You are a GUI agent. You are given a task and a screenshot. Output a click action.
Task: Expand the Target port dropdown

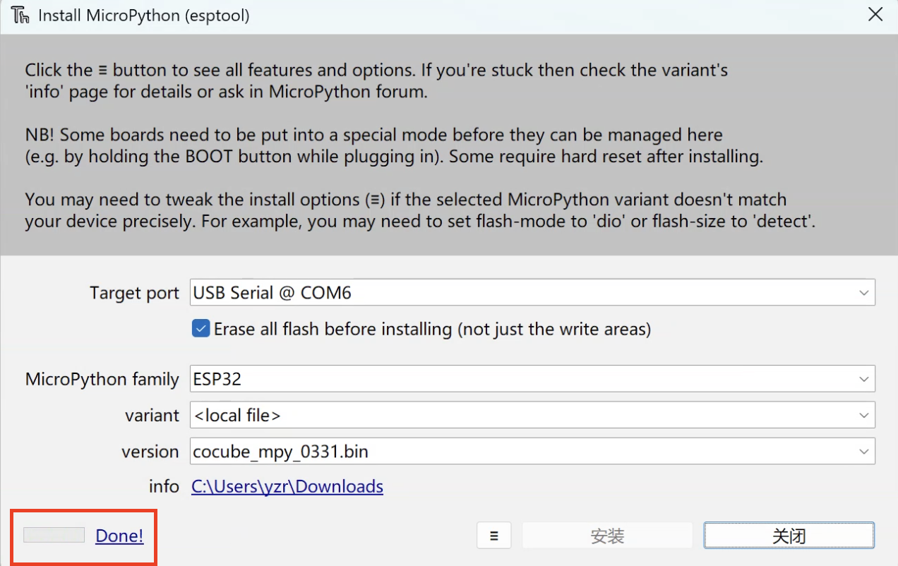point(863,293)
